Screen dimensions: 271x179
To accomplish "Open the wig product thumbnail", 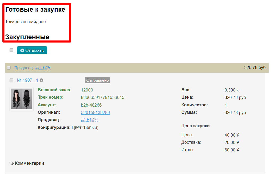I will pyautogui.click(x=22, y=99).
